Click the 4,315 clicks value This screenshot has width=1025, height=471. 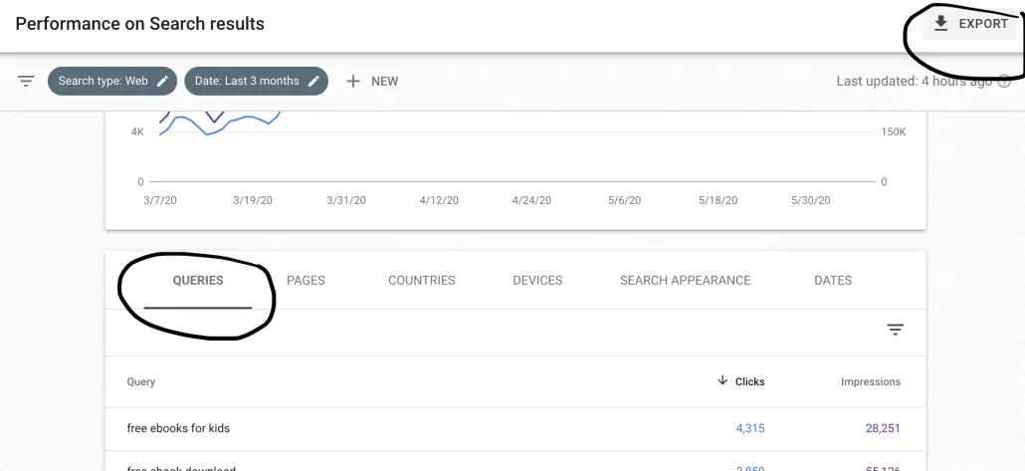tap(750, 429)
